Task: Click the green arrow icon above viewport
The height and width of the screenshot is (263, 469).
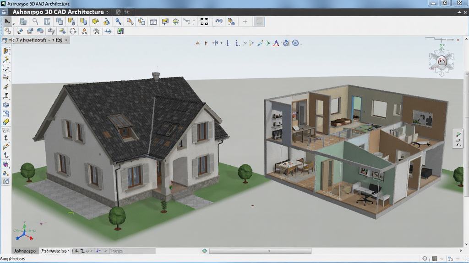Action: pyautogui.click(x=268, y=43)
